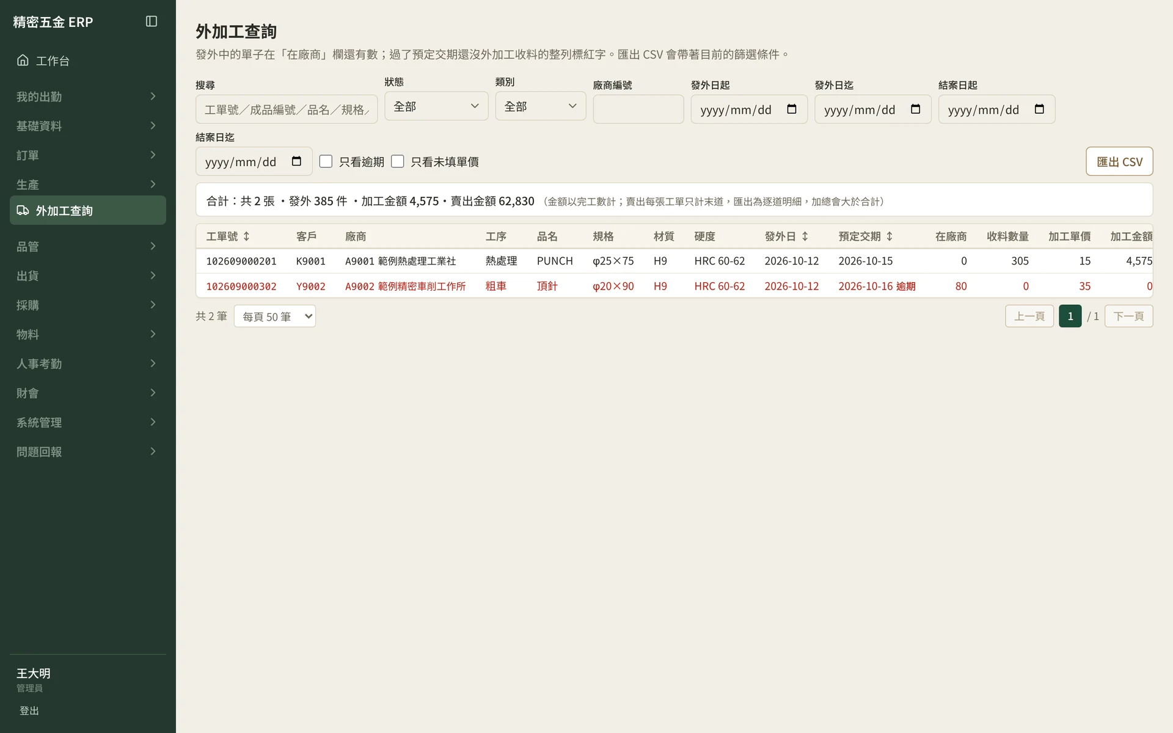Click the 廠商編號 input field
The width and height of the screenshot is (1173, 733).
tap(638, 109)
